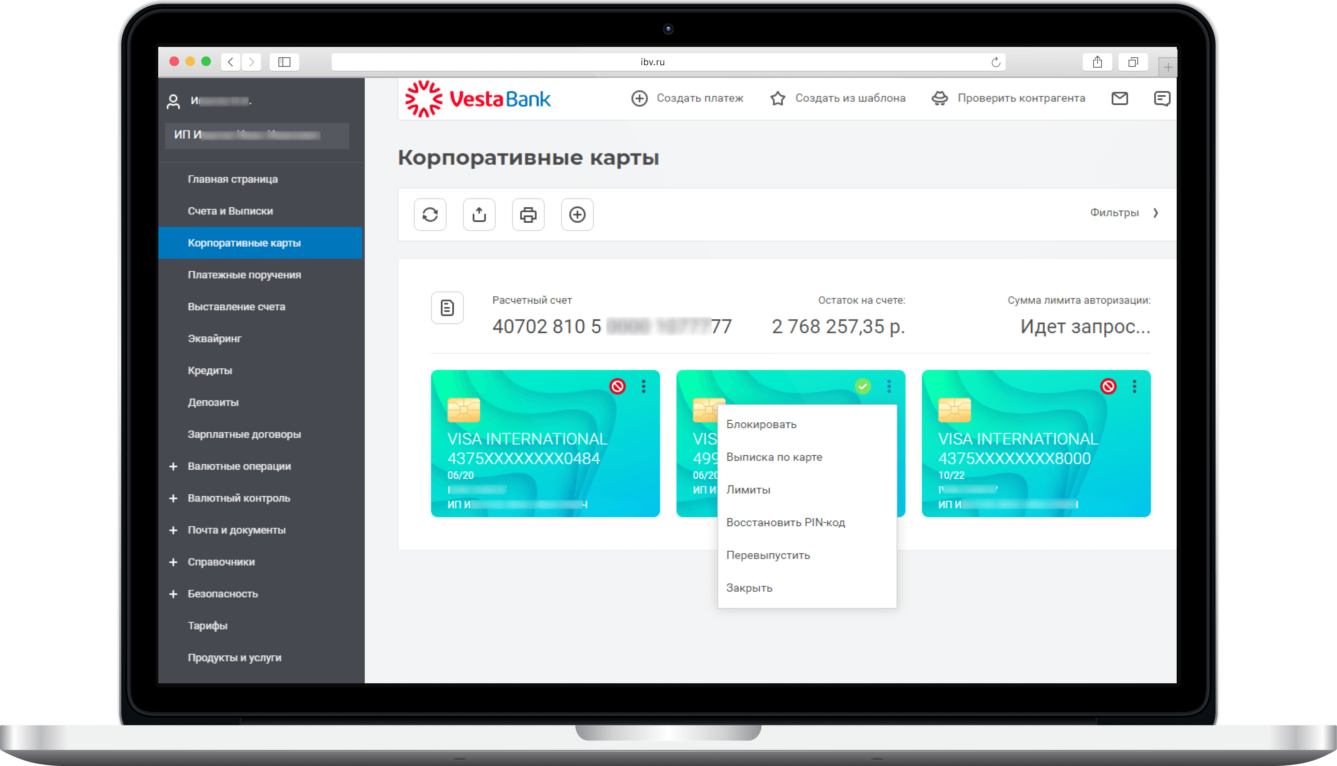Expand Справочники in sidebar
Screen dimensions: 1337x766
[173, 562]
